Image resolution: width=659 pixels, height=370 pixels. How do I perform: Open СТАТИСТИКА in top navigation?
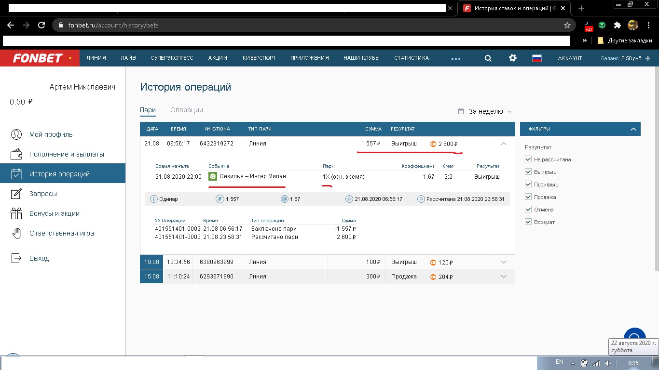pos(412,58)
